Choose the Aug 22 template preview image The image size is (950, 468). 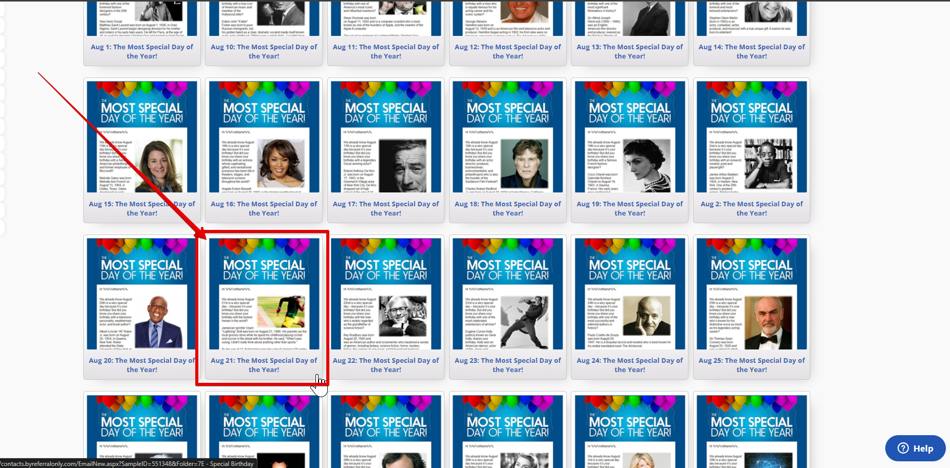(x=386, y=294)
